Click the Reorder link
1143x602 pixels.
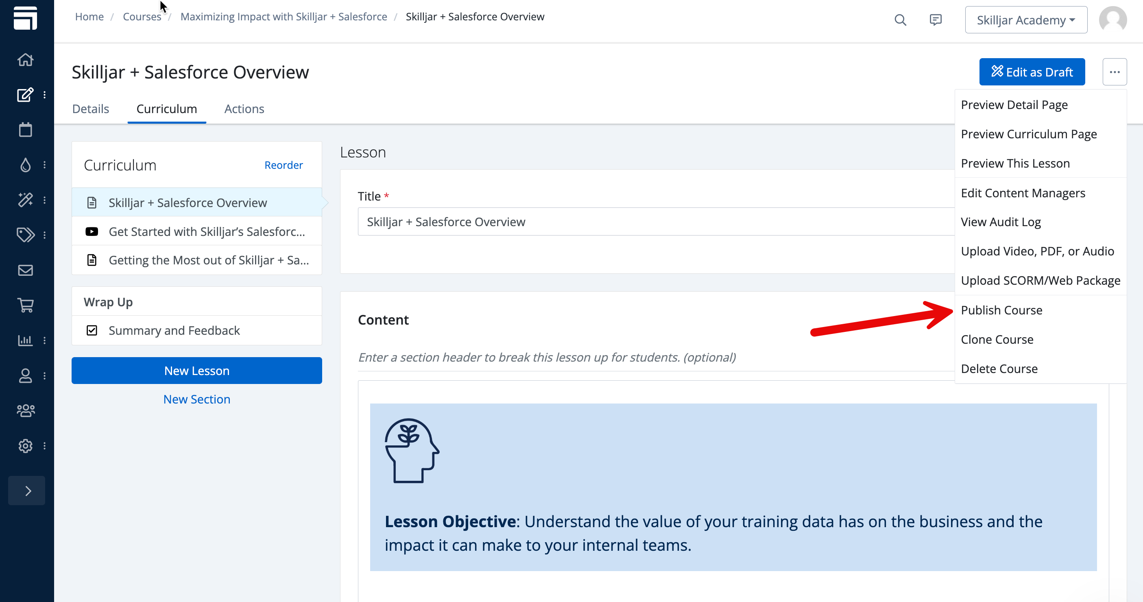(x=283, y=165)
